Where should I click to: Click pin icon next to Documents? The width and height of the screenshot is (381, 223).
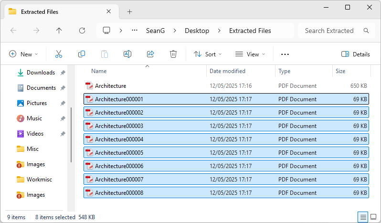pos(63,88)
